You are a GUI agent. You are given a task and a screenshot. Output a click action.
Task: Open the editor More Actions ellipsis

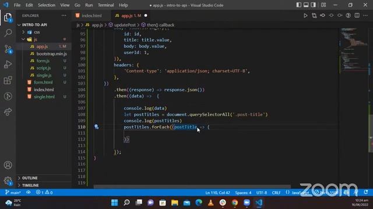(365, 16)
